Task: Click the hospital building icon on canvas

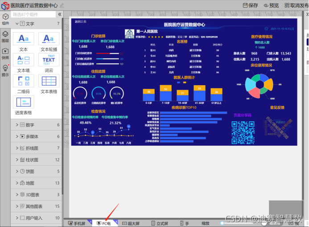Action: coord(129,34)
